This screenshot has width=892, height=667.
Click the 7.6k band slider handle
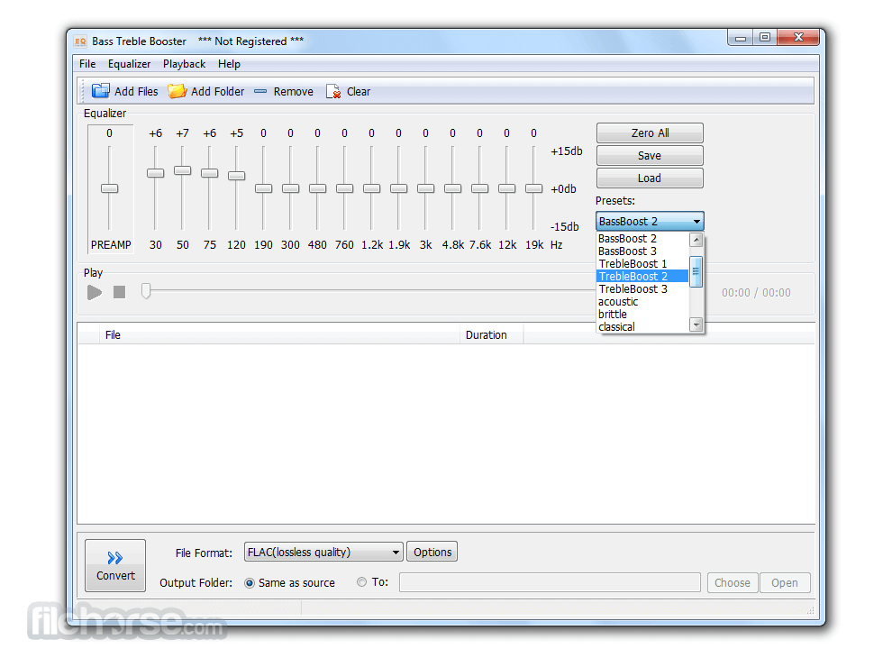tap(479, 188)
